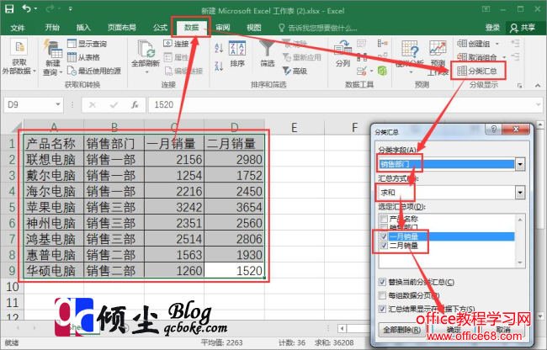This screenshot has width=547, height=350.
Task: Click Subtotal (分类汇总) button in ribbon
Action: pyautogui.click(x=477, y=71)
